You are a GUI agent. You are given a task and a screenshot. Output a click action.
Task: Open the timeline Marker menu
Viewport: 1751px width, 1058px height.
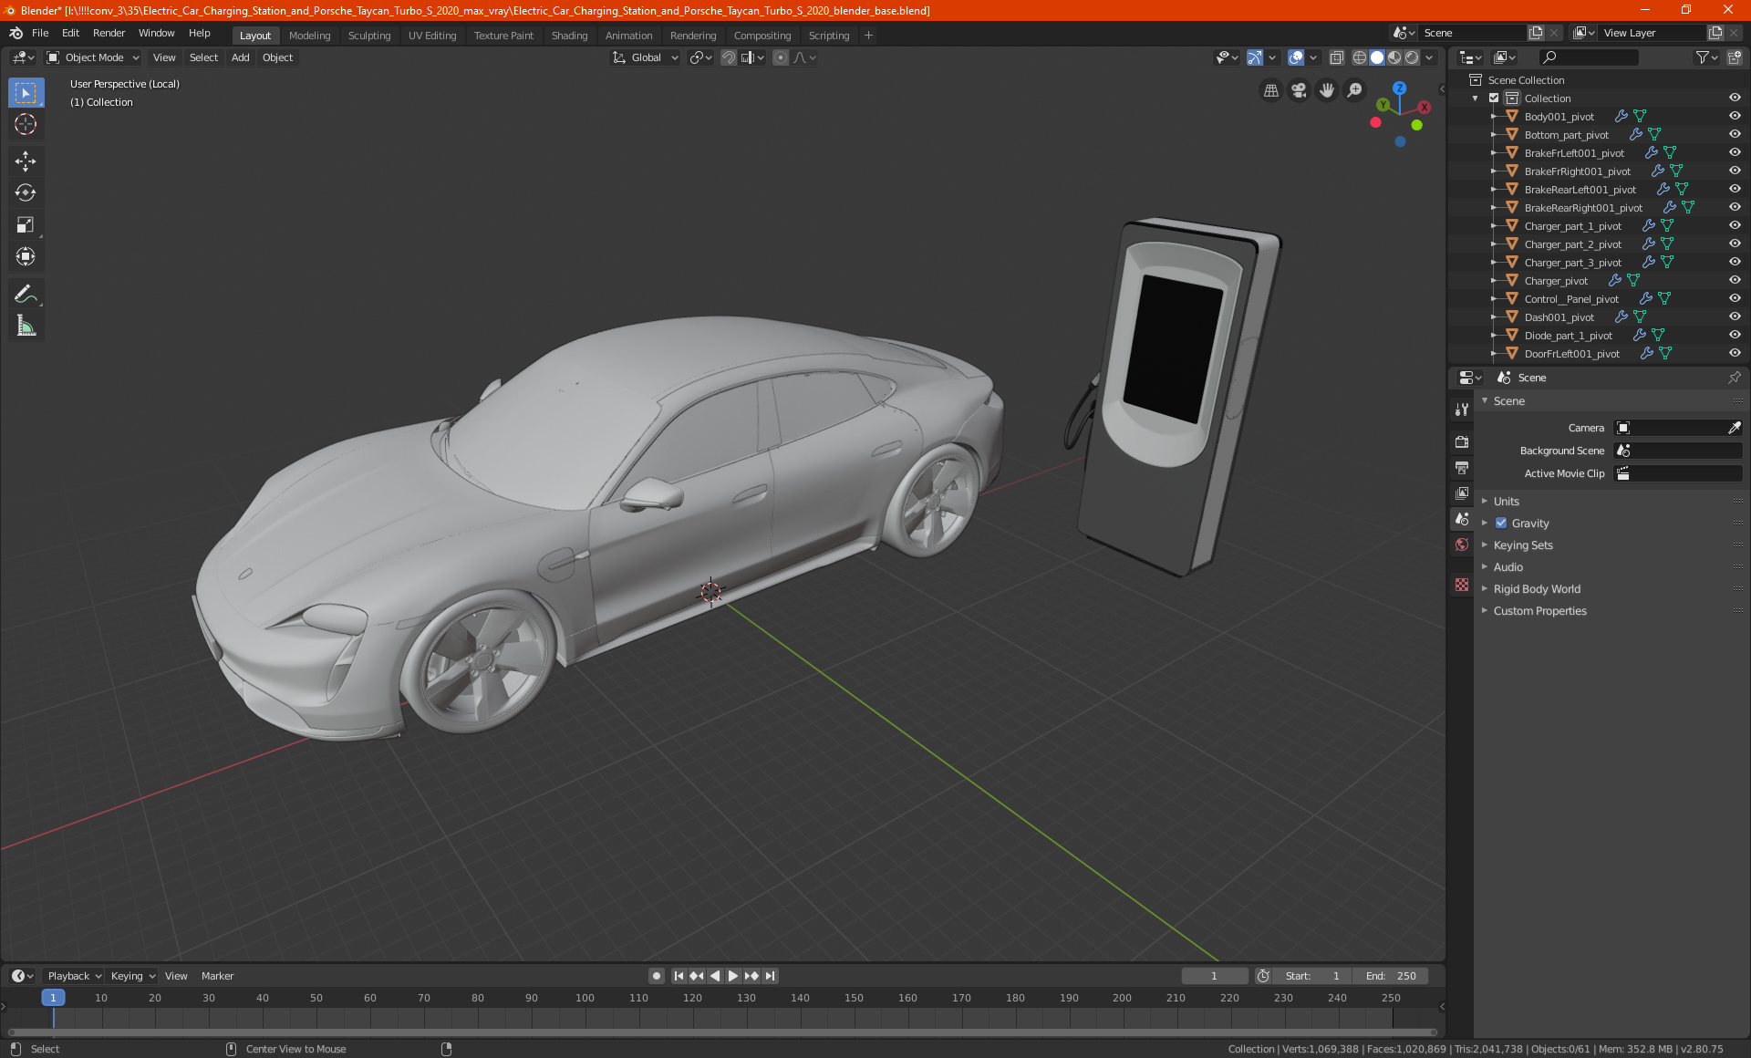(x=217, y=976)
